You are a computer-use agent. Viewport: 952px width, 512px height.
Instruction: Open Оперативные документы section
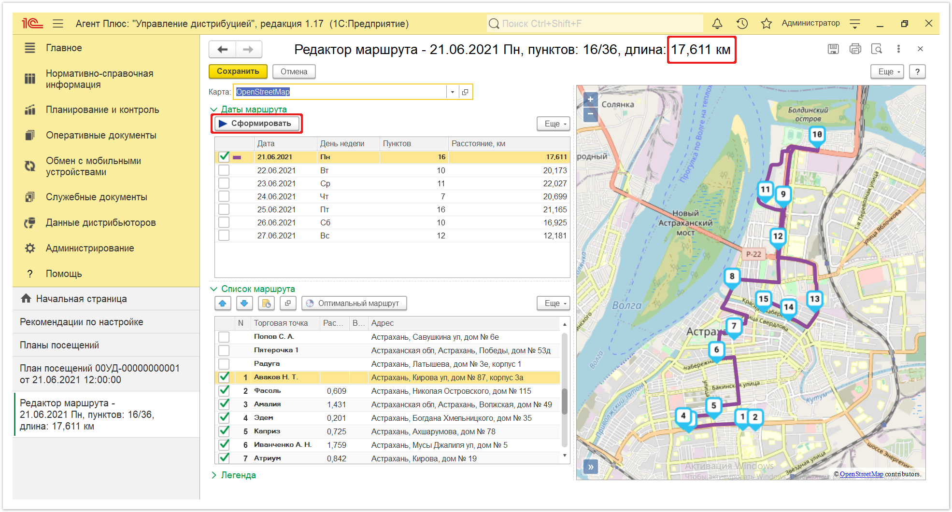pos(101,135)
